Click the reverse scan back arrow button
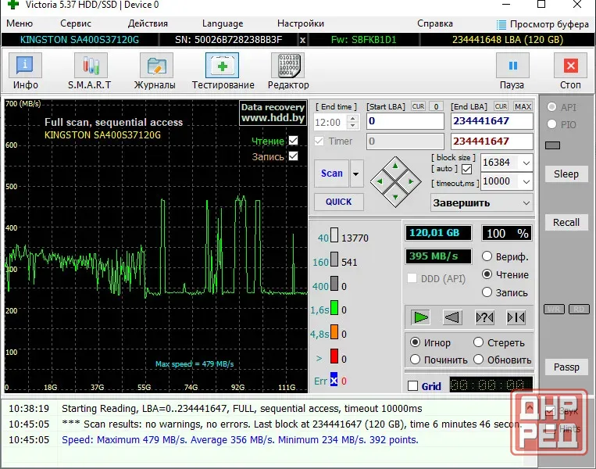The height and width of the screenshot is (469, 596). point(452,317)
